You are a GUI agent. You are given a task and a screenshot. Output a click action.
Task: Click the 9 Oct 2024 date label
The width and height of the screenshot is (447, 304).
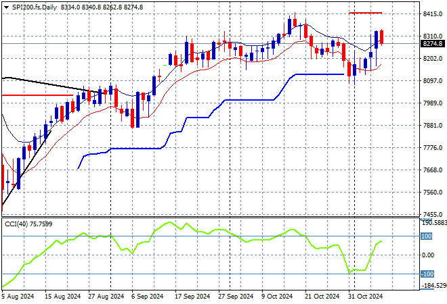click(x=277, y=297)
